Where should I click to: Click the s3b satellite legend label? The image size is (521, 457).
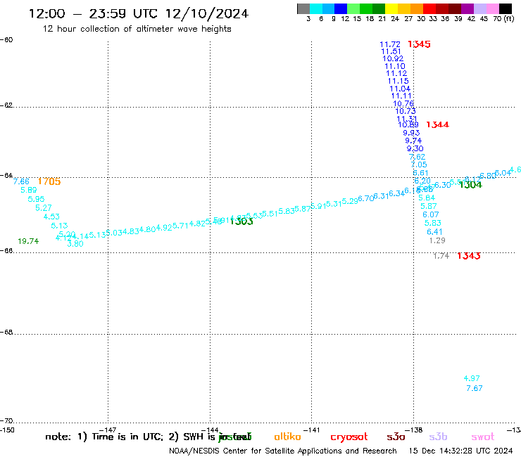coord(438,437)
